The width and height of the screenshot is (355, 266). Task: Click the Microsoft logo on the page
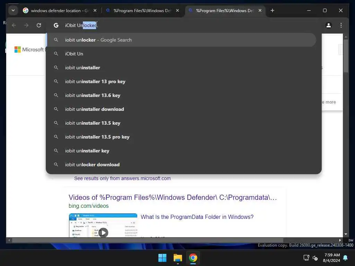click(x=29, y=50)
